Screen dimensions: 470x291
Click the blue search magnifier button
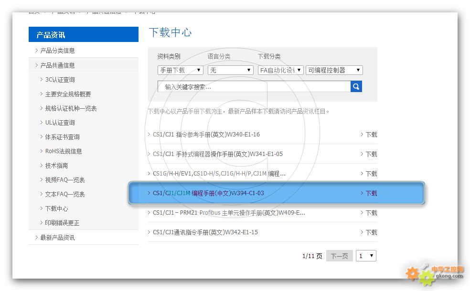click(x=356, y=86)
